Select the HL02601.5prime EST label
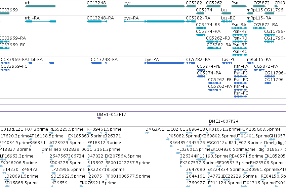Screen dimensions: 286x188 [193, 149]
